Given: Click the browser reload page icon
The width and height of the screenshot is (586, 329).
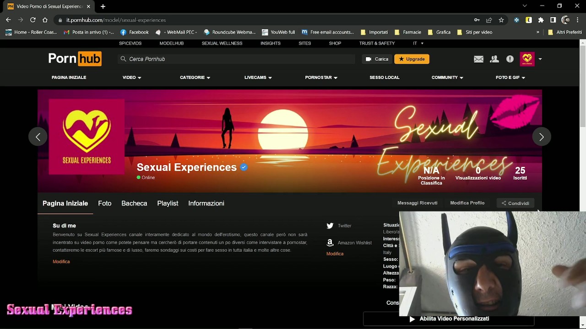Looking at the screenshot, I should 33,20.
